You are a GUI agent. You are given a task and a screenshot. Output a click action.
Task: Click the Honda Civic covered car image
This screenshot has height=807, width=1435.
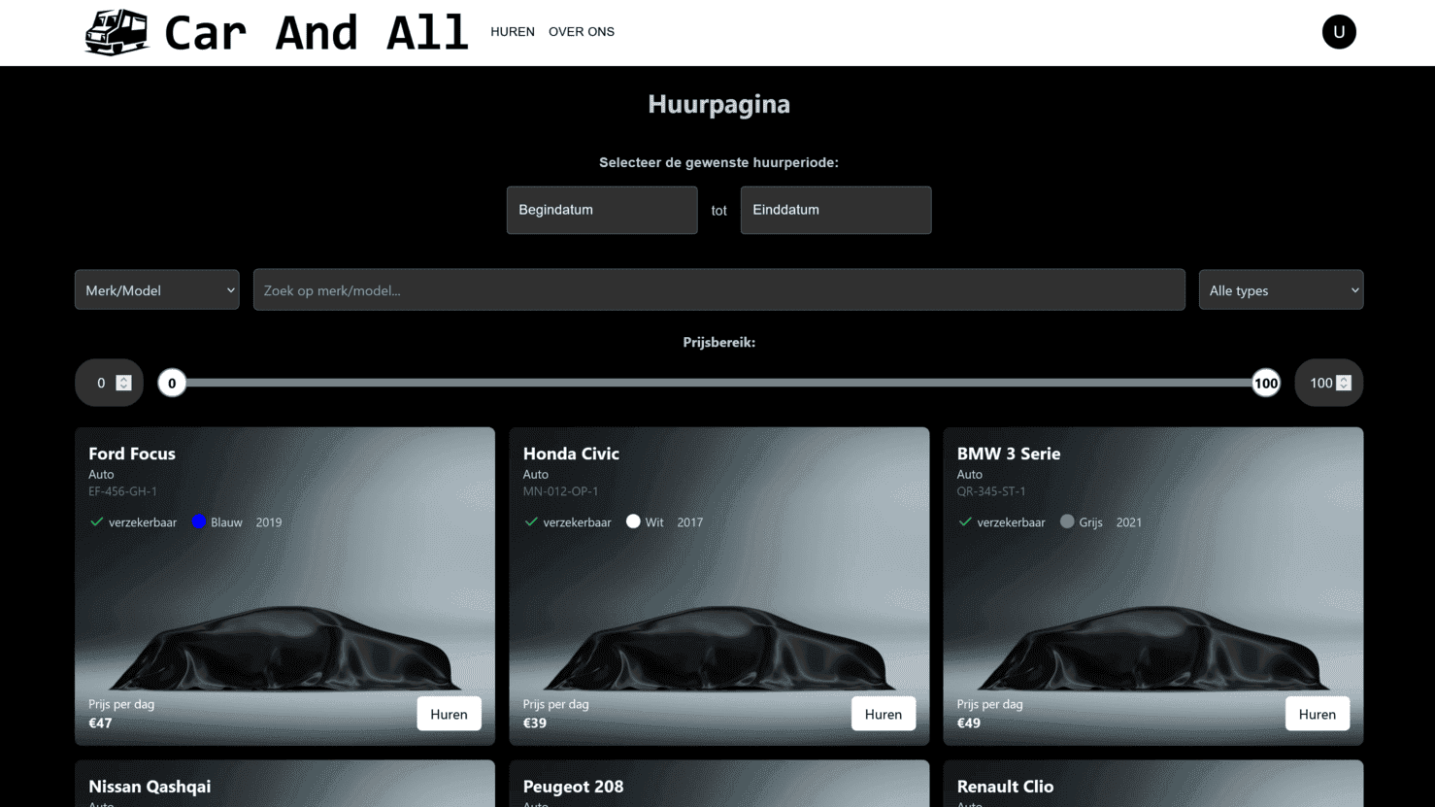click(x=719, y=647)
